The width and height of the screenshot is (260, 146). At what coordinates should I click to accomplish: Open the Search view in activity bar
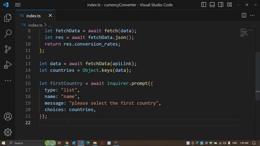8,33
